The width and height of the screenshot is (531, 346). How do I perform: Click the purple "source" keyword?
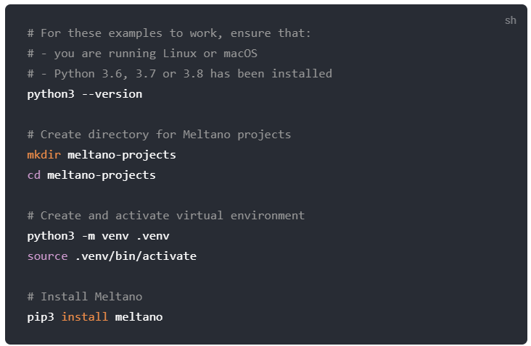tap(47, 256)
